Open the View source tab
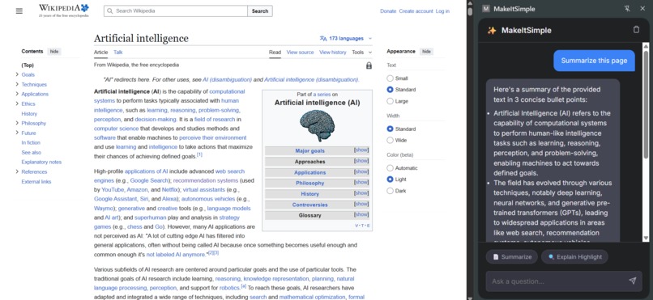Image resolution: width=653 pixels, height=300 pixels. click(300, 53)
